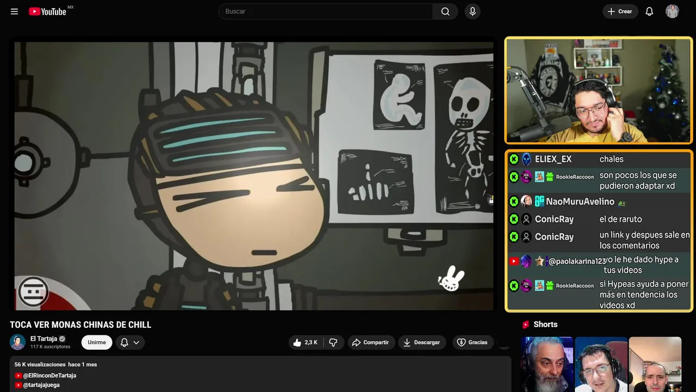Screen dimensions: 696x392
Task: Open the Crear button
Action: [x=620, y=11]
